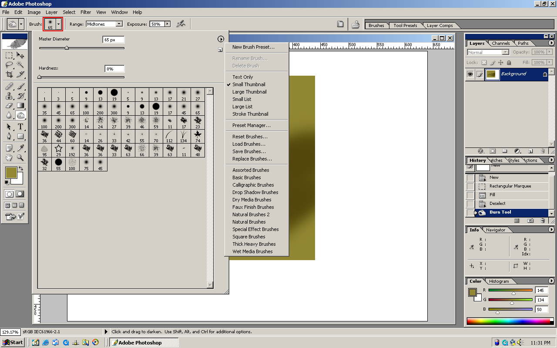Select the Move tool

[x=20, y=55]
